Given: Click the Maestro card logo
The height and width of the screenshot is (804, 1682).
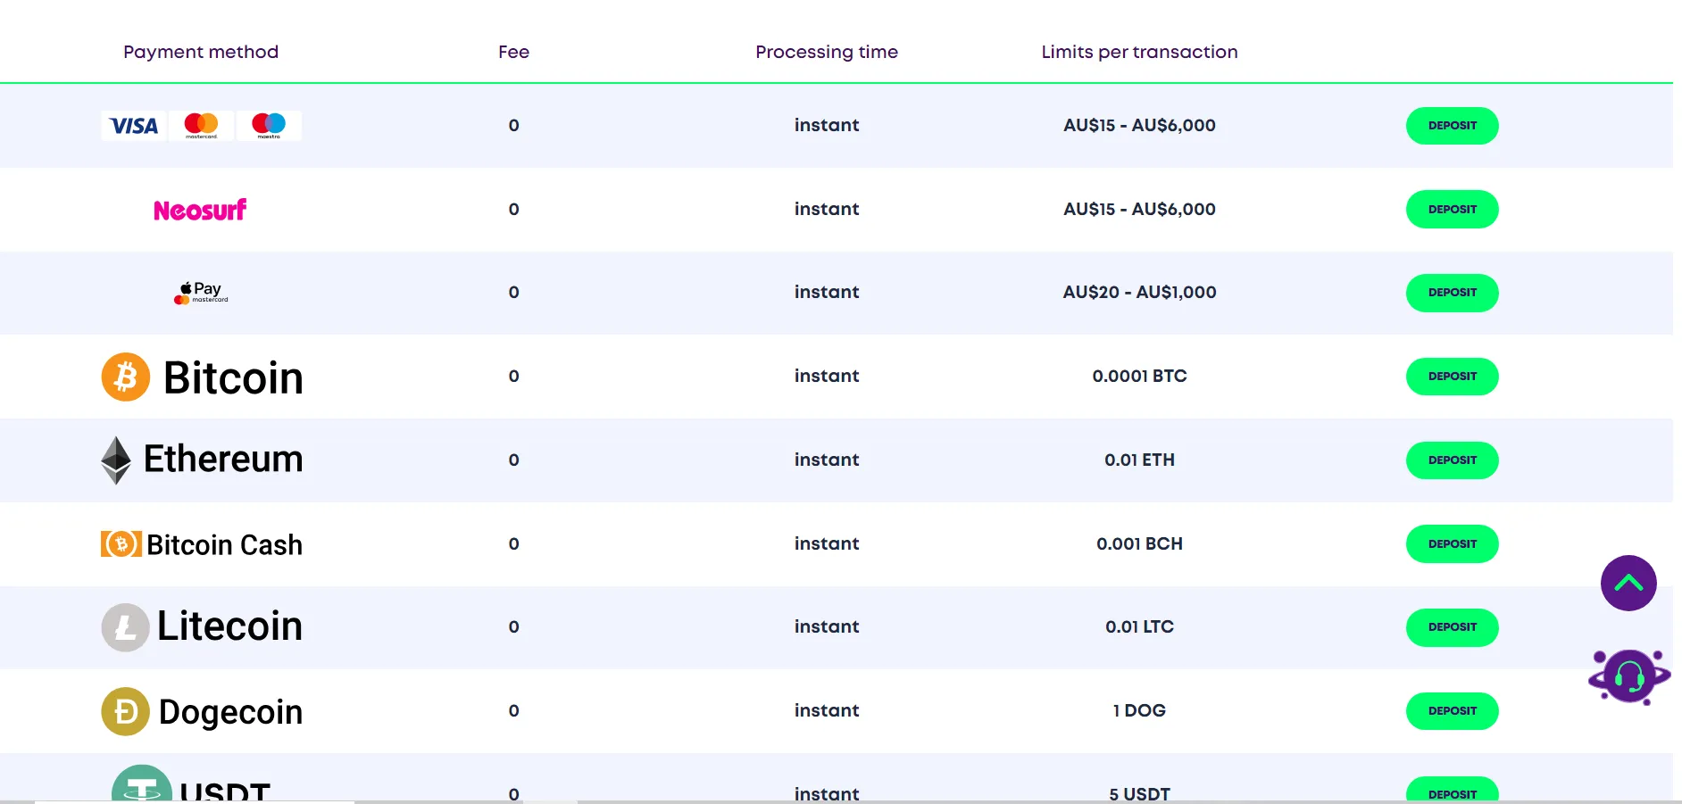Looking at the screenshot, I should coord(269,125).
